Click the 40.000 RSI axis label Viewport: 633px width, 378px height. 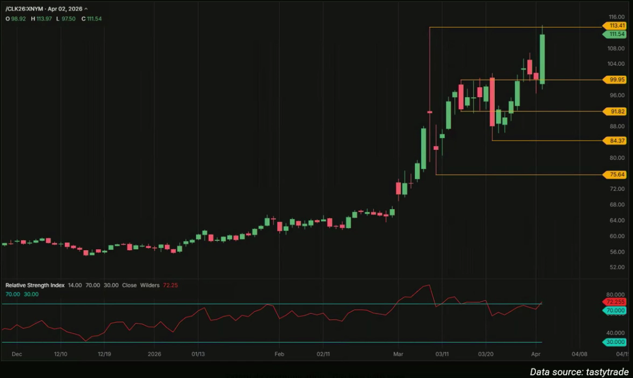[x=615, y=333]
